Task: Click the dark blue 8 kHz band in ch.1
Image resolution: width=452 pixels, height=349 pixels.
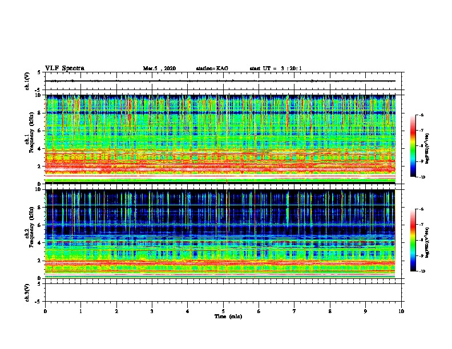Action: 220,112
